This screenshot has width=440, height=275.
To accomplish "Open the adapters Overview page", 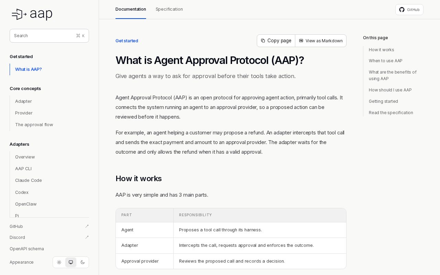I will point(25,157).
